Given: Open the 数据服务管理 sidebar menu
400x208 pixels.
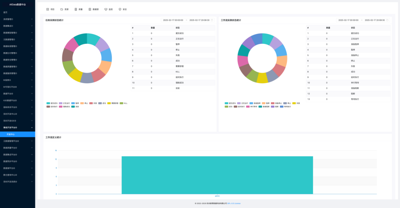Looking at the screenshot, I should click(x=17, y=73).
